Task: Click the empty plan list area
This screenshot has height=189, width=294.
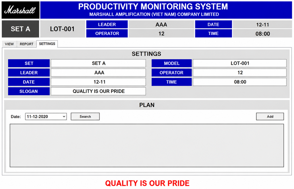Action: 147,145
